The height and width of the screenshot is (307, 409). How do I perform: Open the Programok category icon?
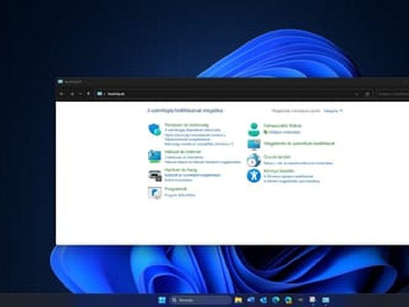(154, 192)
